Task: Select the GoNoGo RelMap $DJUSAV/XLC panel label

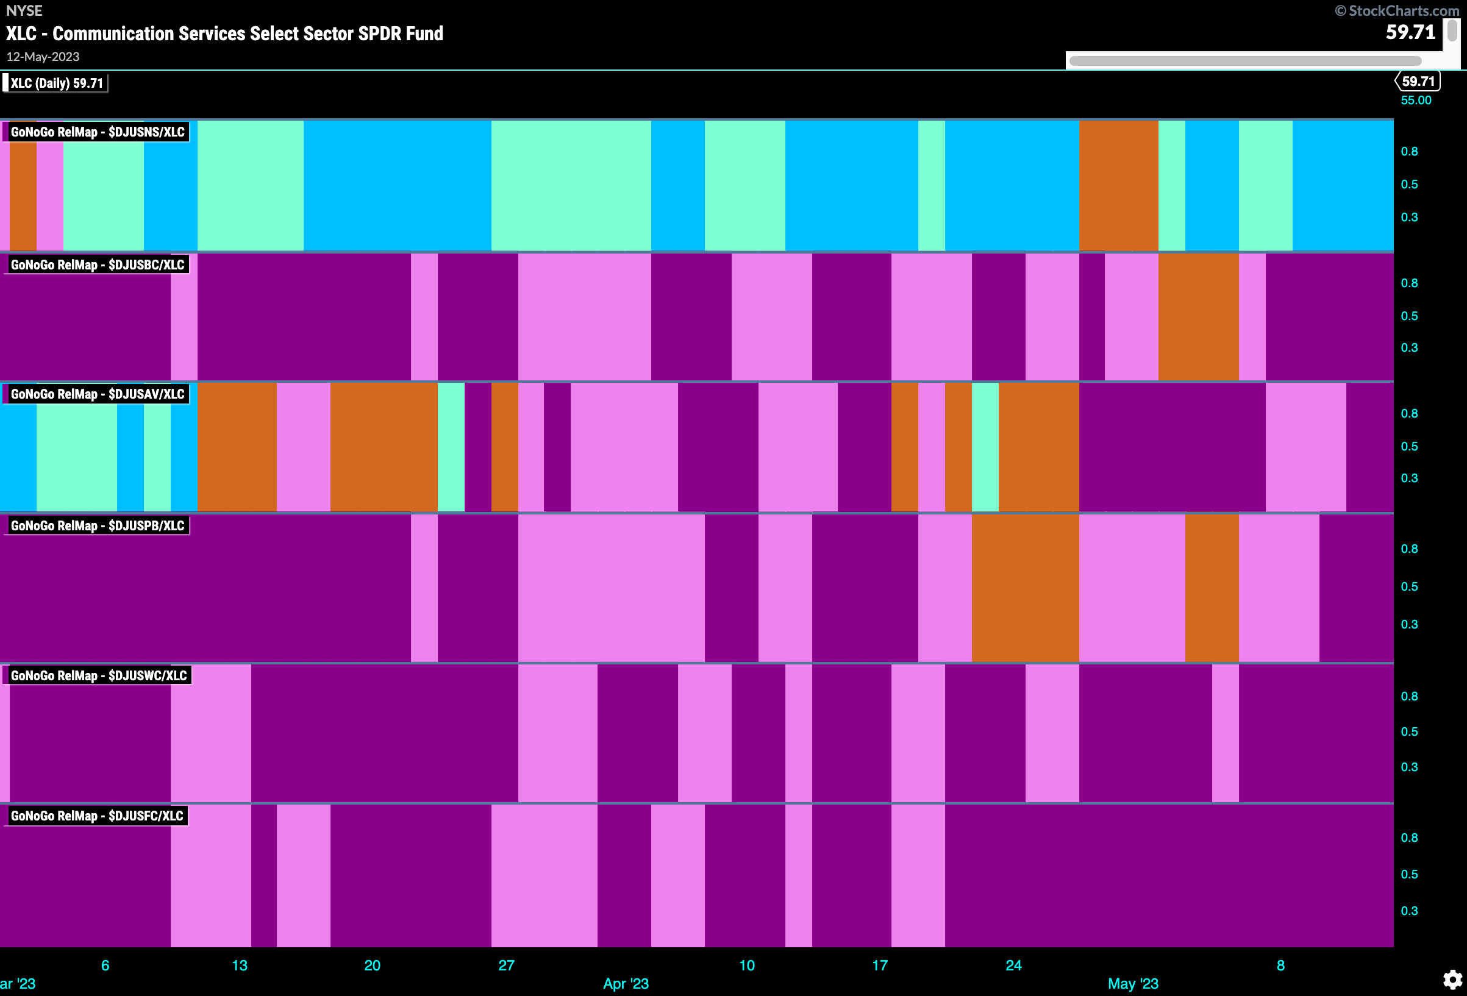Action: click(96, 394)
